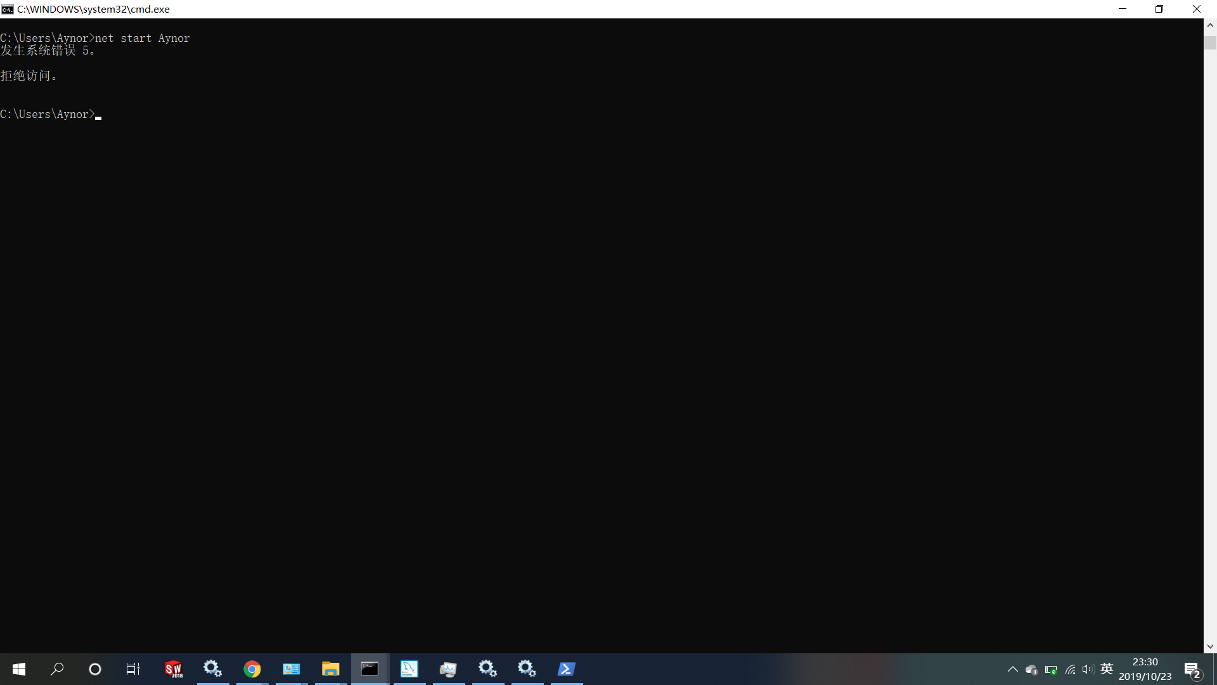Image resolution: width=1217 pixels, height=685 pixels.
Task: Switch to SolidWorks 2018 on the taskbar
Action: pyautogui.click(x=174, y=669)
